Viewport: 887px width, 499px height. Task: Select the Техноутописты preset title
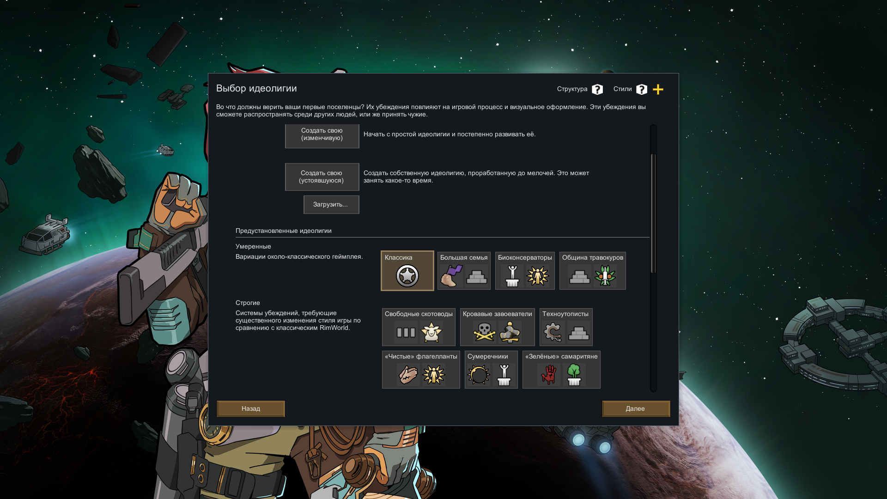[x=565, y=314]
